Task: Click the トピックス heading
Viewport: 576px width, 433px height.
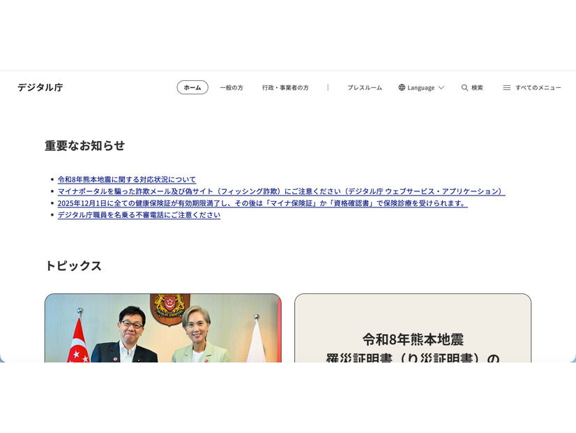Action: click(x=73, y=265)
